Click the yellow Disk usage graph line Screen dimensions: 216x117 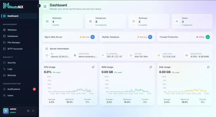click(x=187, y=91)
